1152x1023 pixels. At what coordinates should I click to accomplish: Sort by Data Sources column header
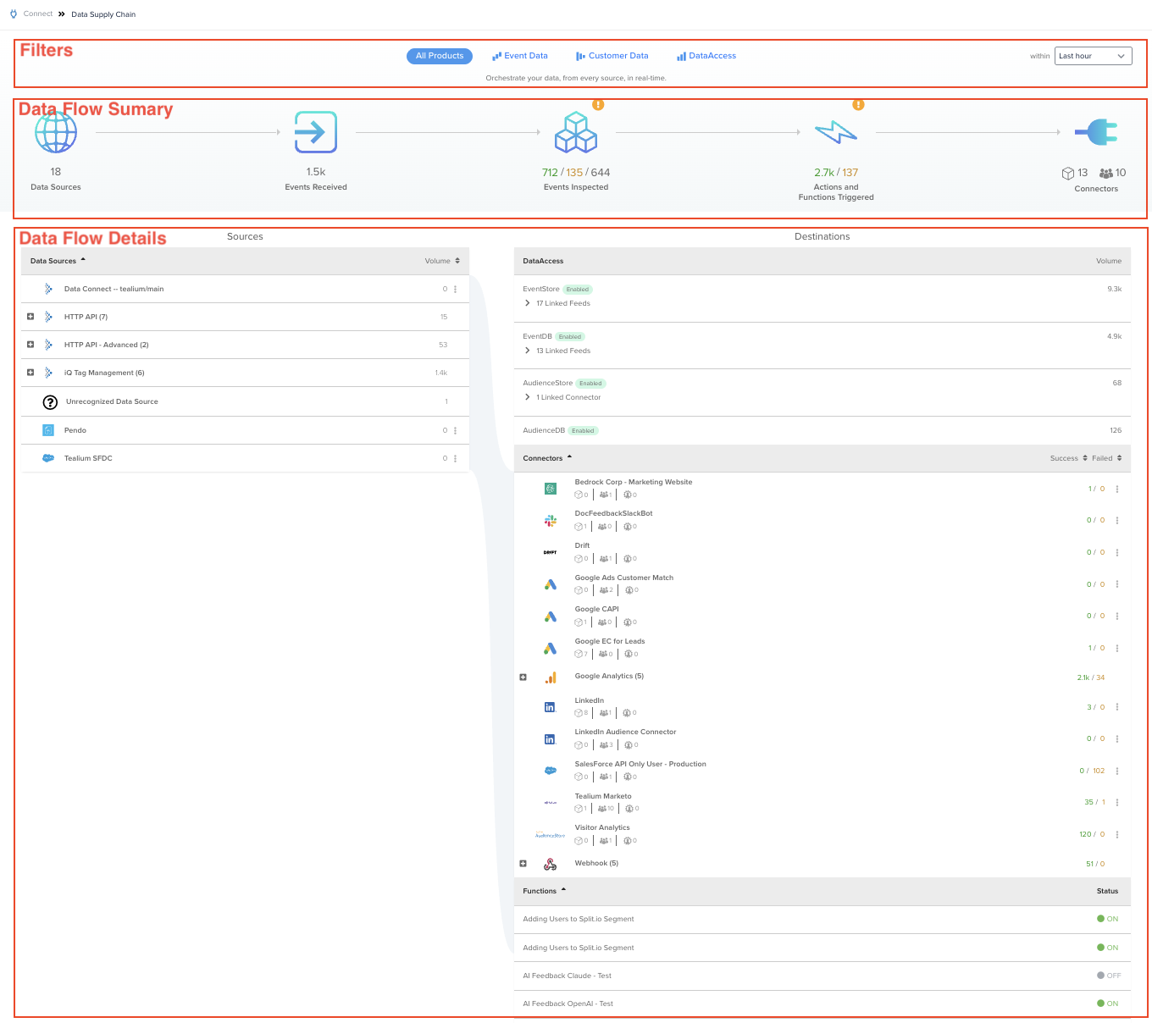click(58, 261)
